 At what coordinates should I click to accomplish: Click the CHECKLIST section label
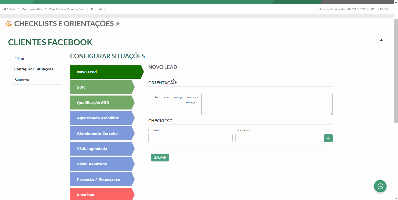(160, 121)
